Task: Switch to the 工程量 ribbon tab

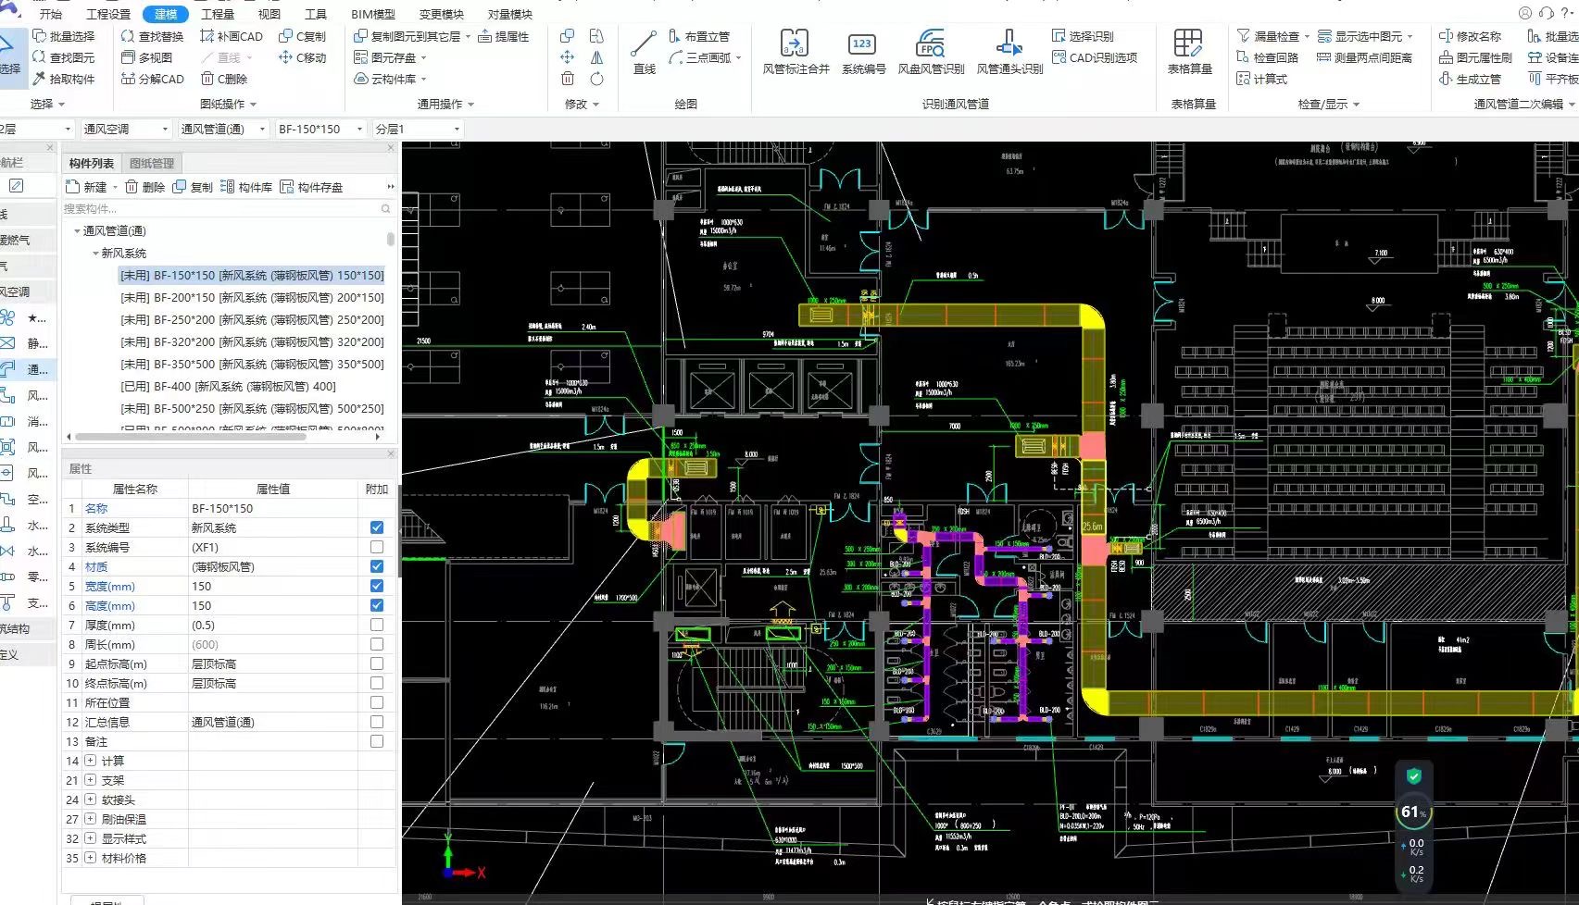Action: click(218, 14)
